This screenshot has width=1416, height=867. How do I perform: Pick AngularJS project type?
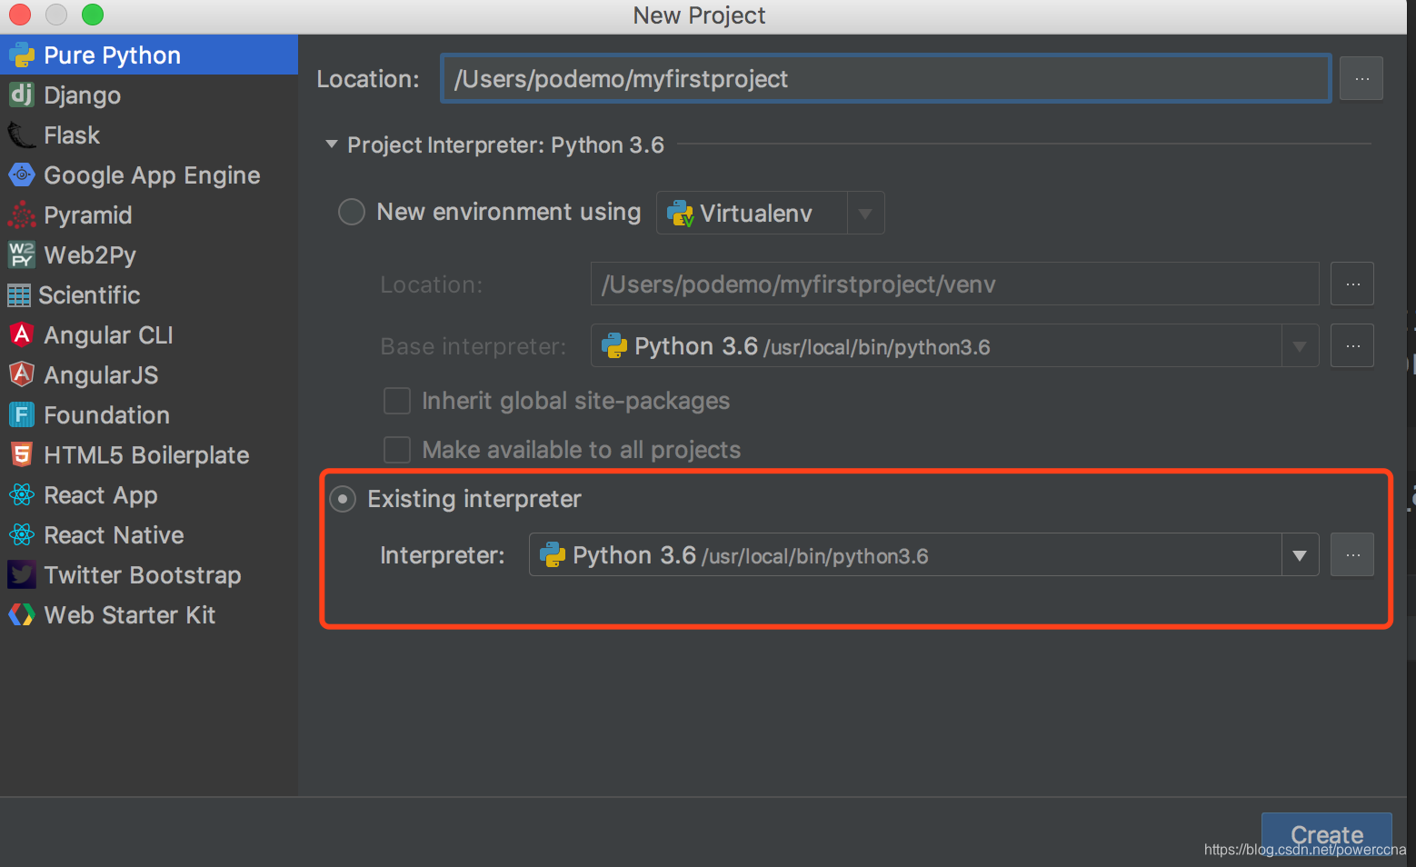click(149, 375)
